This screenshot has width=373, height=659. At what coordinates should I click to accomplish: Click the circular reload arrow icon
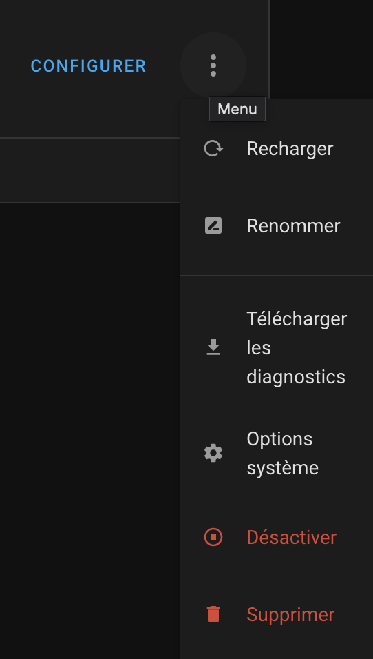pyautogui.click(x=213, y=149)
